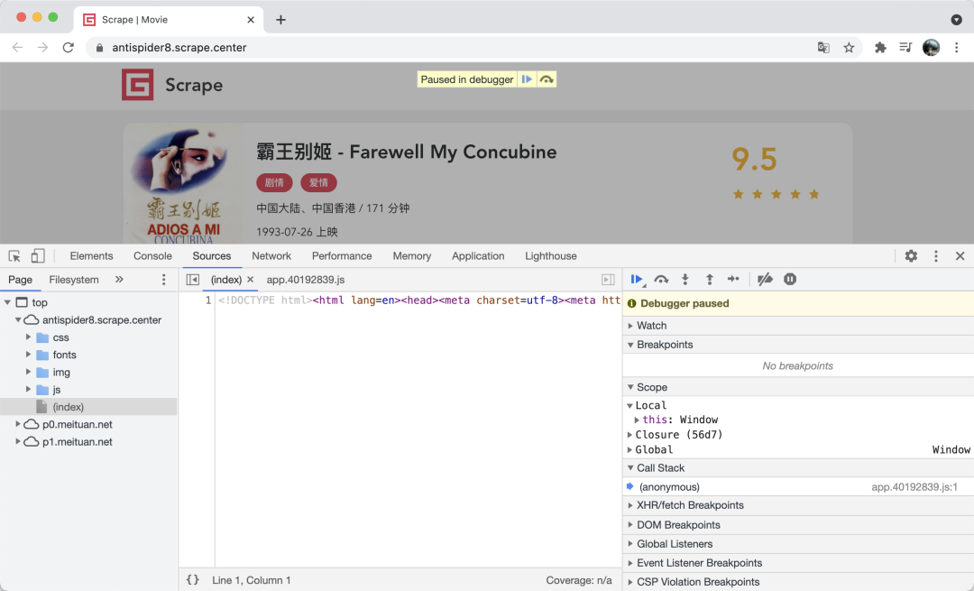Image resolution: width=974 pixels, height=591 pixels.
Task: Expand XHR/fetch Breakpoints section
Action: click(690, 505)
